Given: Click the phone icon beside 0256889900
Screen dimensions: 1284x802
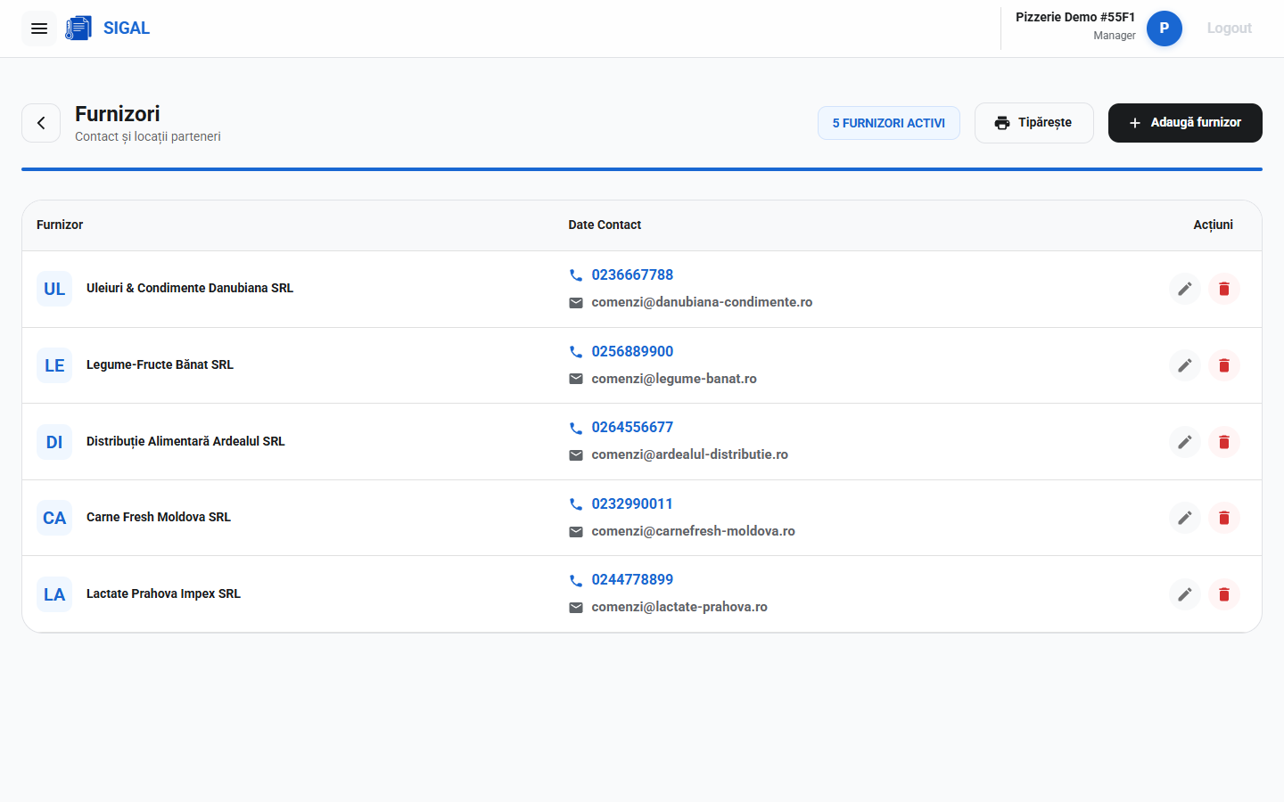Looking at the screenshot, I should (x=576, y=352).
